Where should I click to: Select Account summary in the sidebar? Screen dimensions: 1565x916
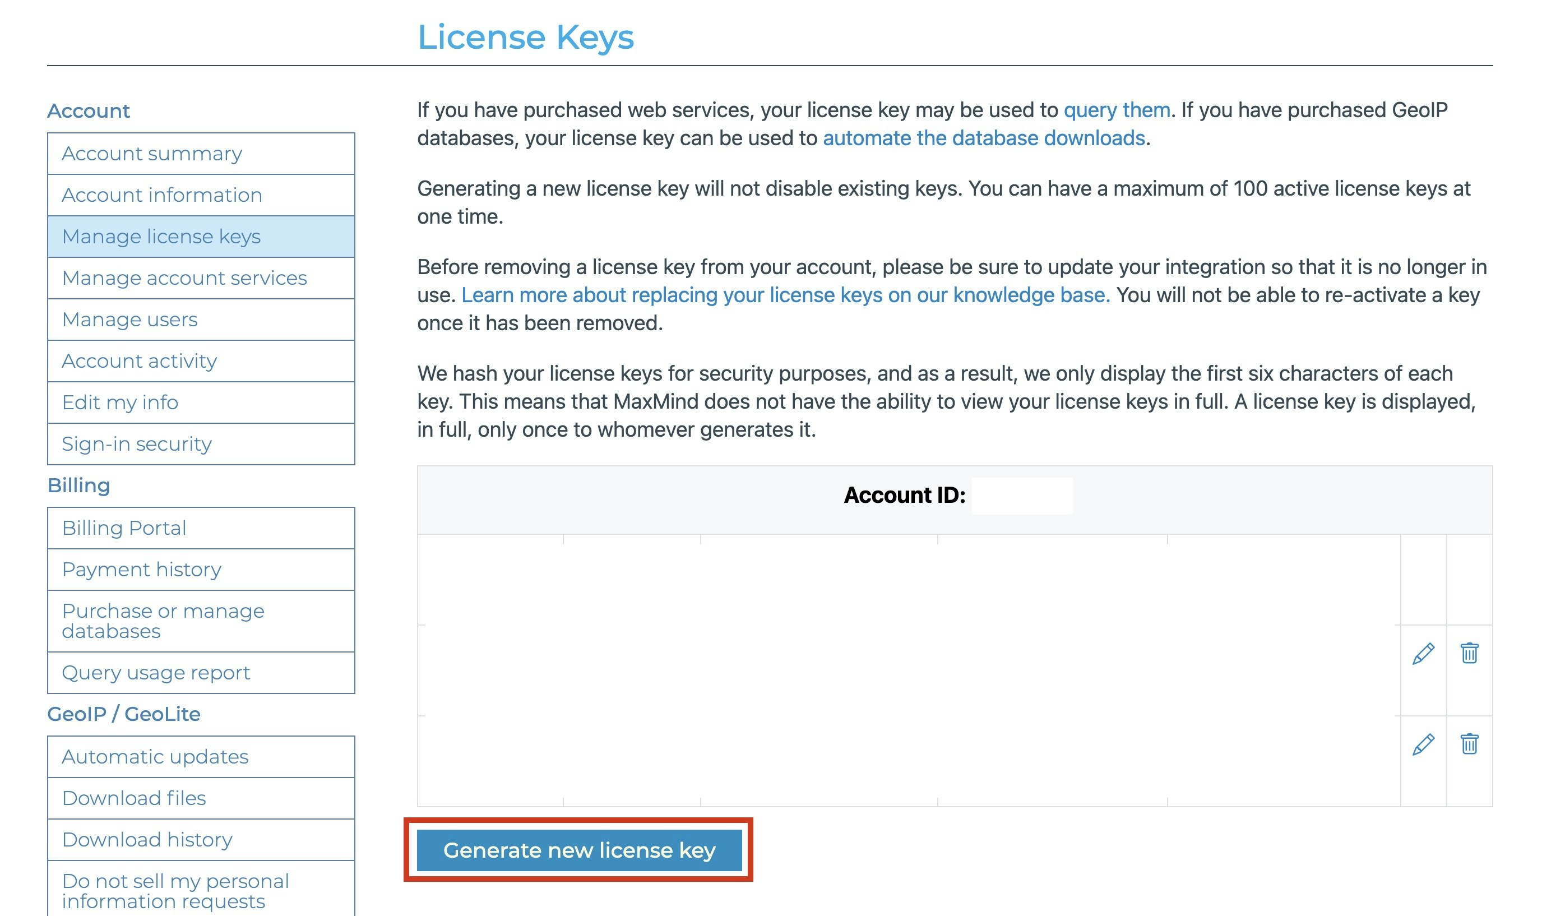[152, 154]
